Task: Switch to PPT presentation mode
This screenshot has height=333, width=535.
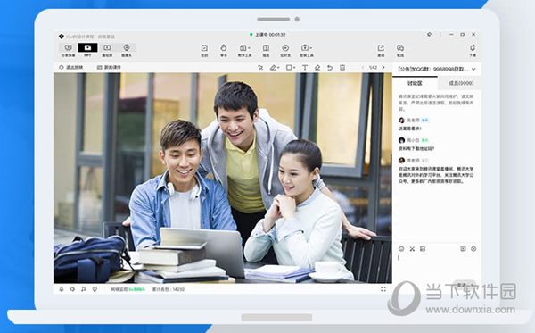Action: point(87,50)
